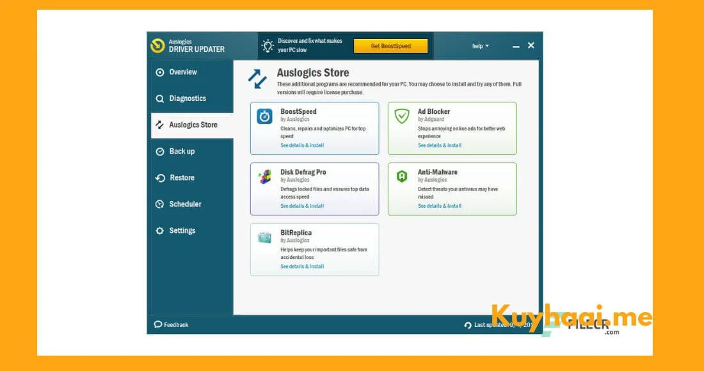Click the Ad Blocker shield icon
The width and height of the screenshot is (704, 371).
402,116
